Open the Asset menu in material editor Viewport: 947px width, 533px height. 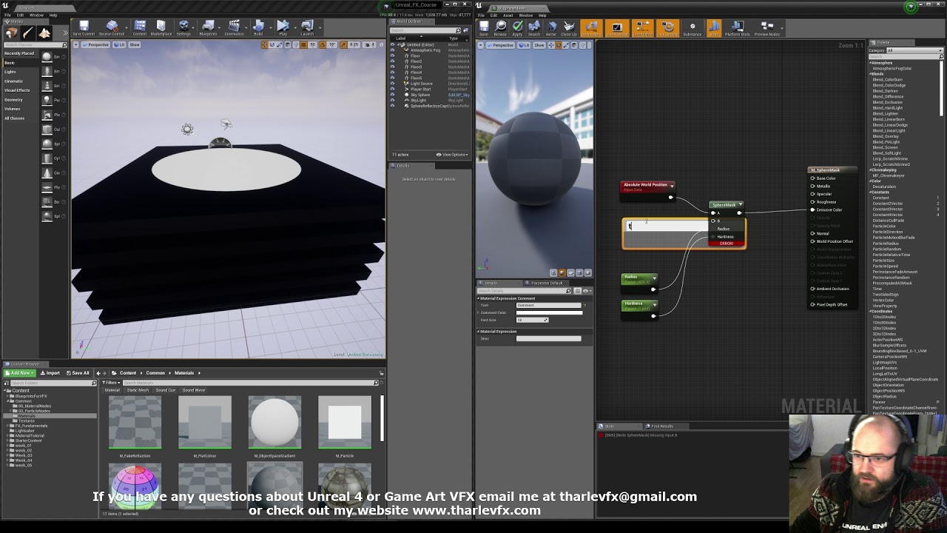tap(508, 15)
